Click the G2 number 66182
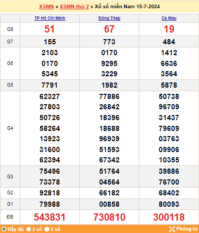Image resolution: width=199 pixels, height=233 pixels. [109, 193]
